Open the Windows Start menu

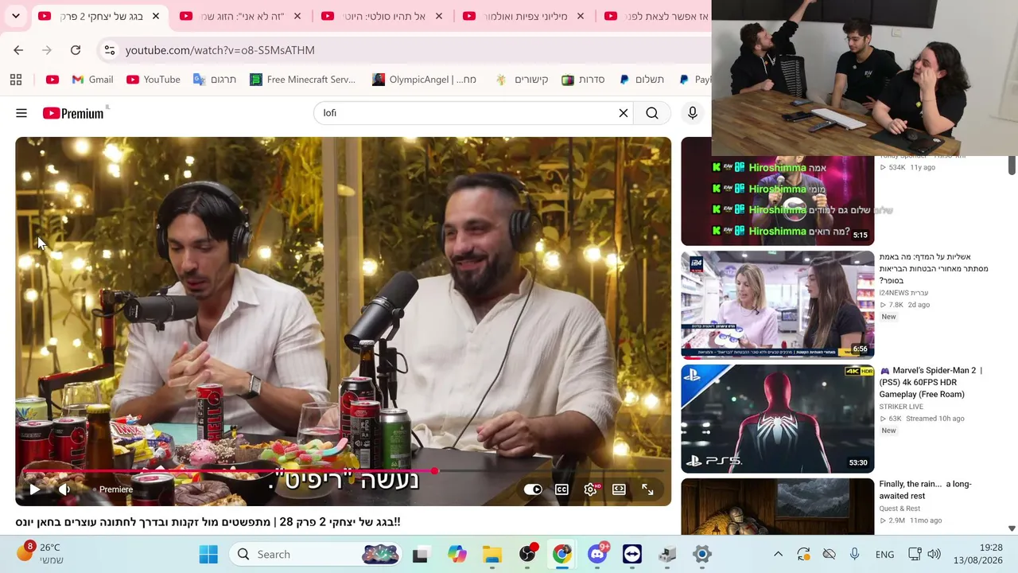[x=208, y=554]
